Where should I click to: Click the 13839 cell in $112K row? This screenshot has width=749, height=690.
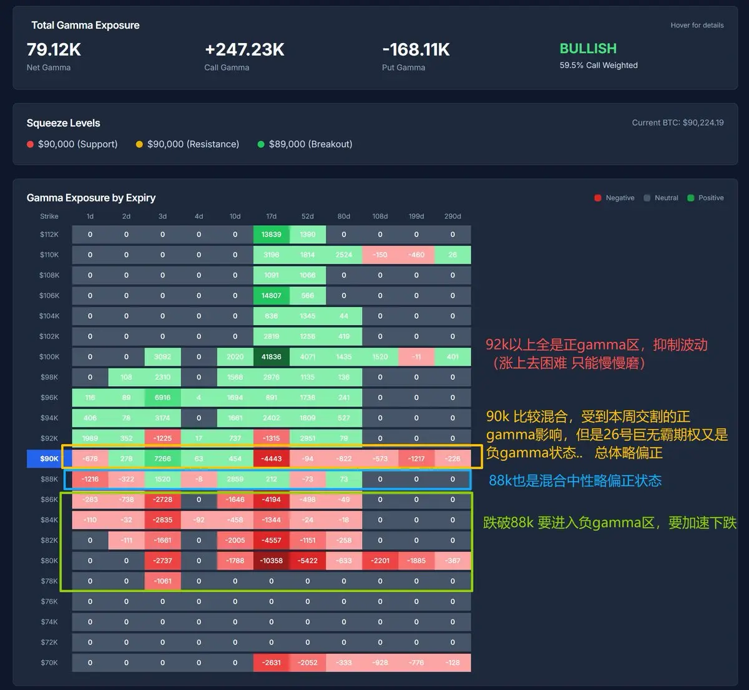(272, 235)
